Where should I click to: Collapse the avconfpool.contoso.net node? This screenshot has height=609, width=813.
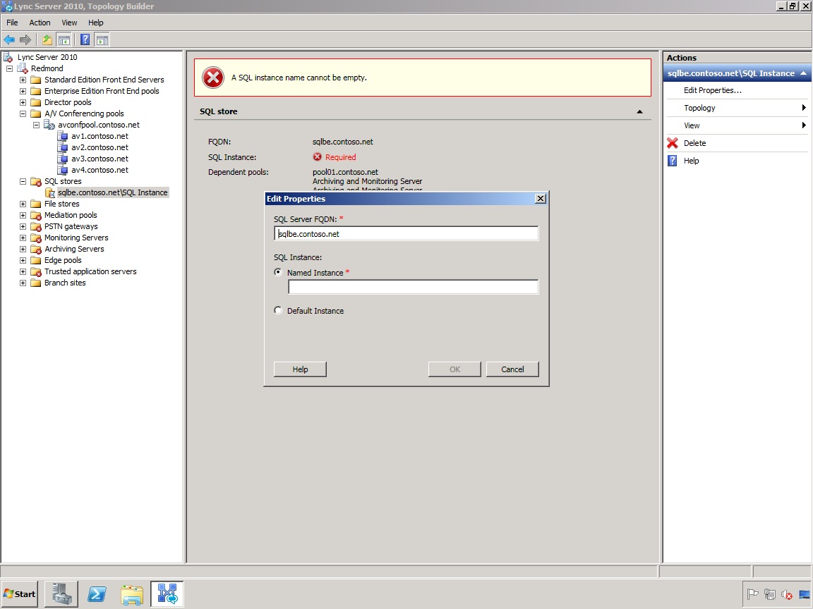tap(36, 125)
